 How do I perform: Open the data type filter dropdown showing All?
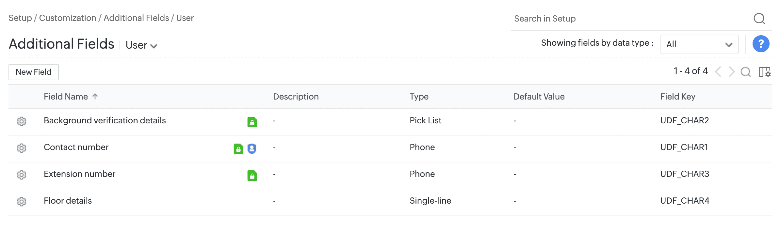tap(699, 44)
